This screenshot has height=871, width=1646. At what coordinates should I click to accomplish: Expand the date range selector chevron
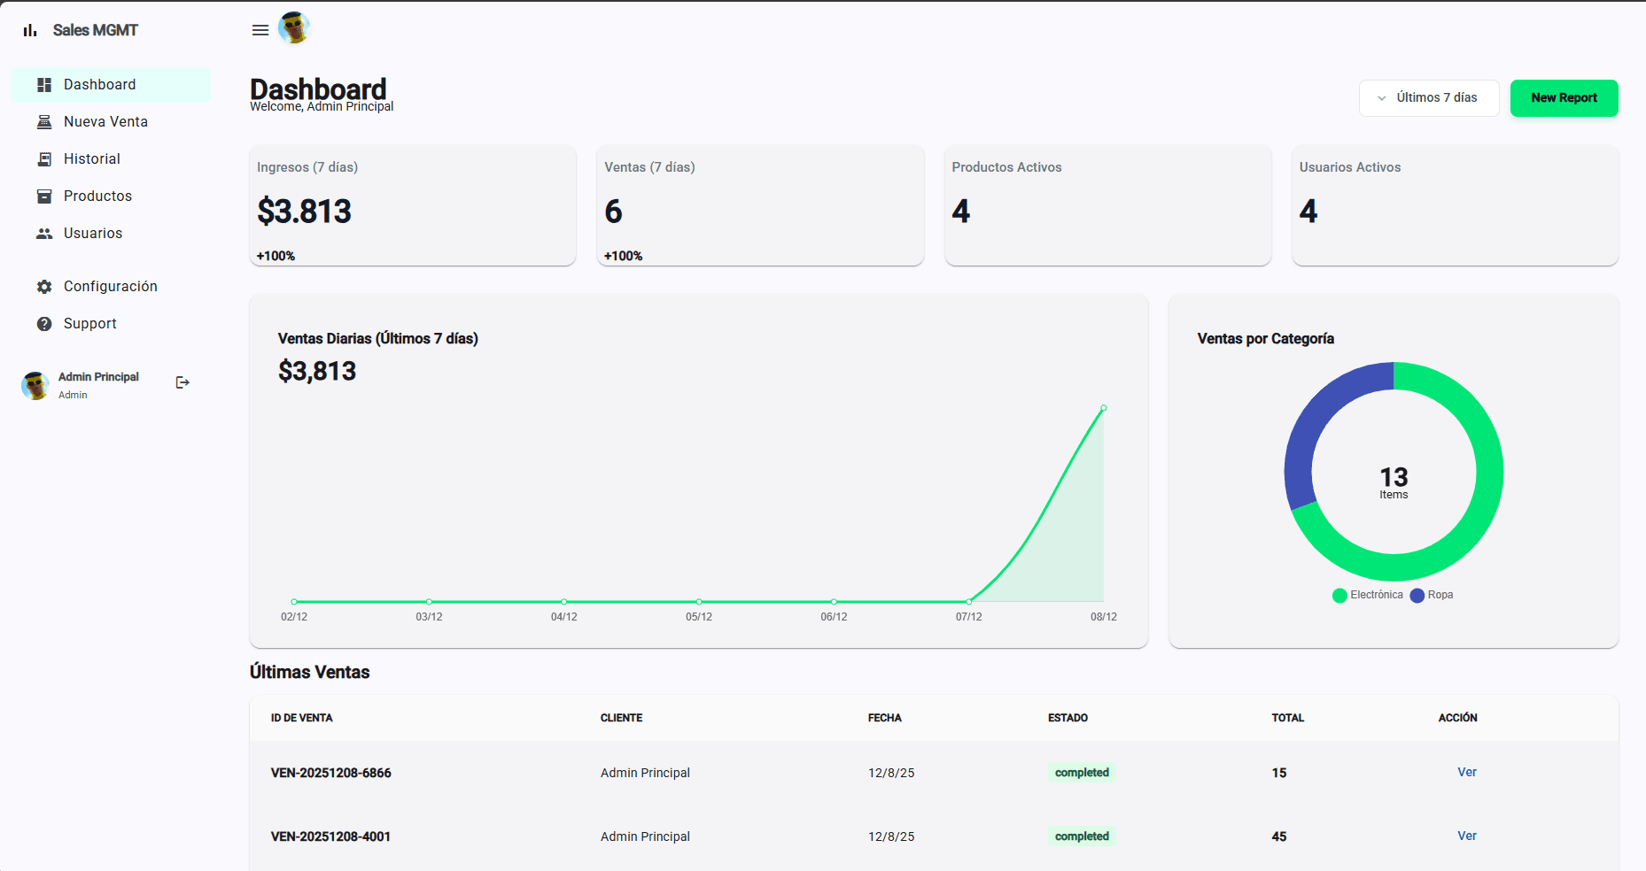click(1380, 97)
